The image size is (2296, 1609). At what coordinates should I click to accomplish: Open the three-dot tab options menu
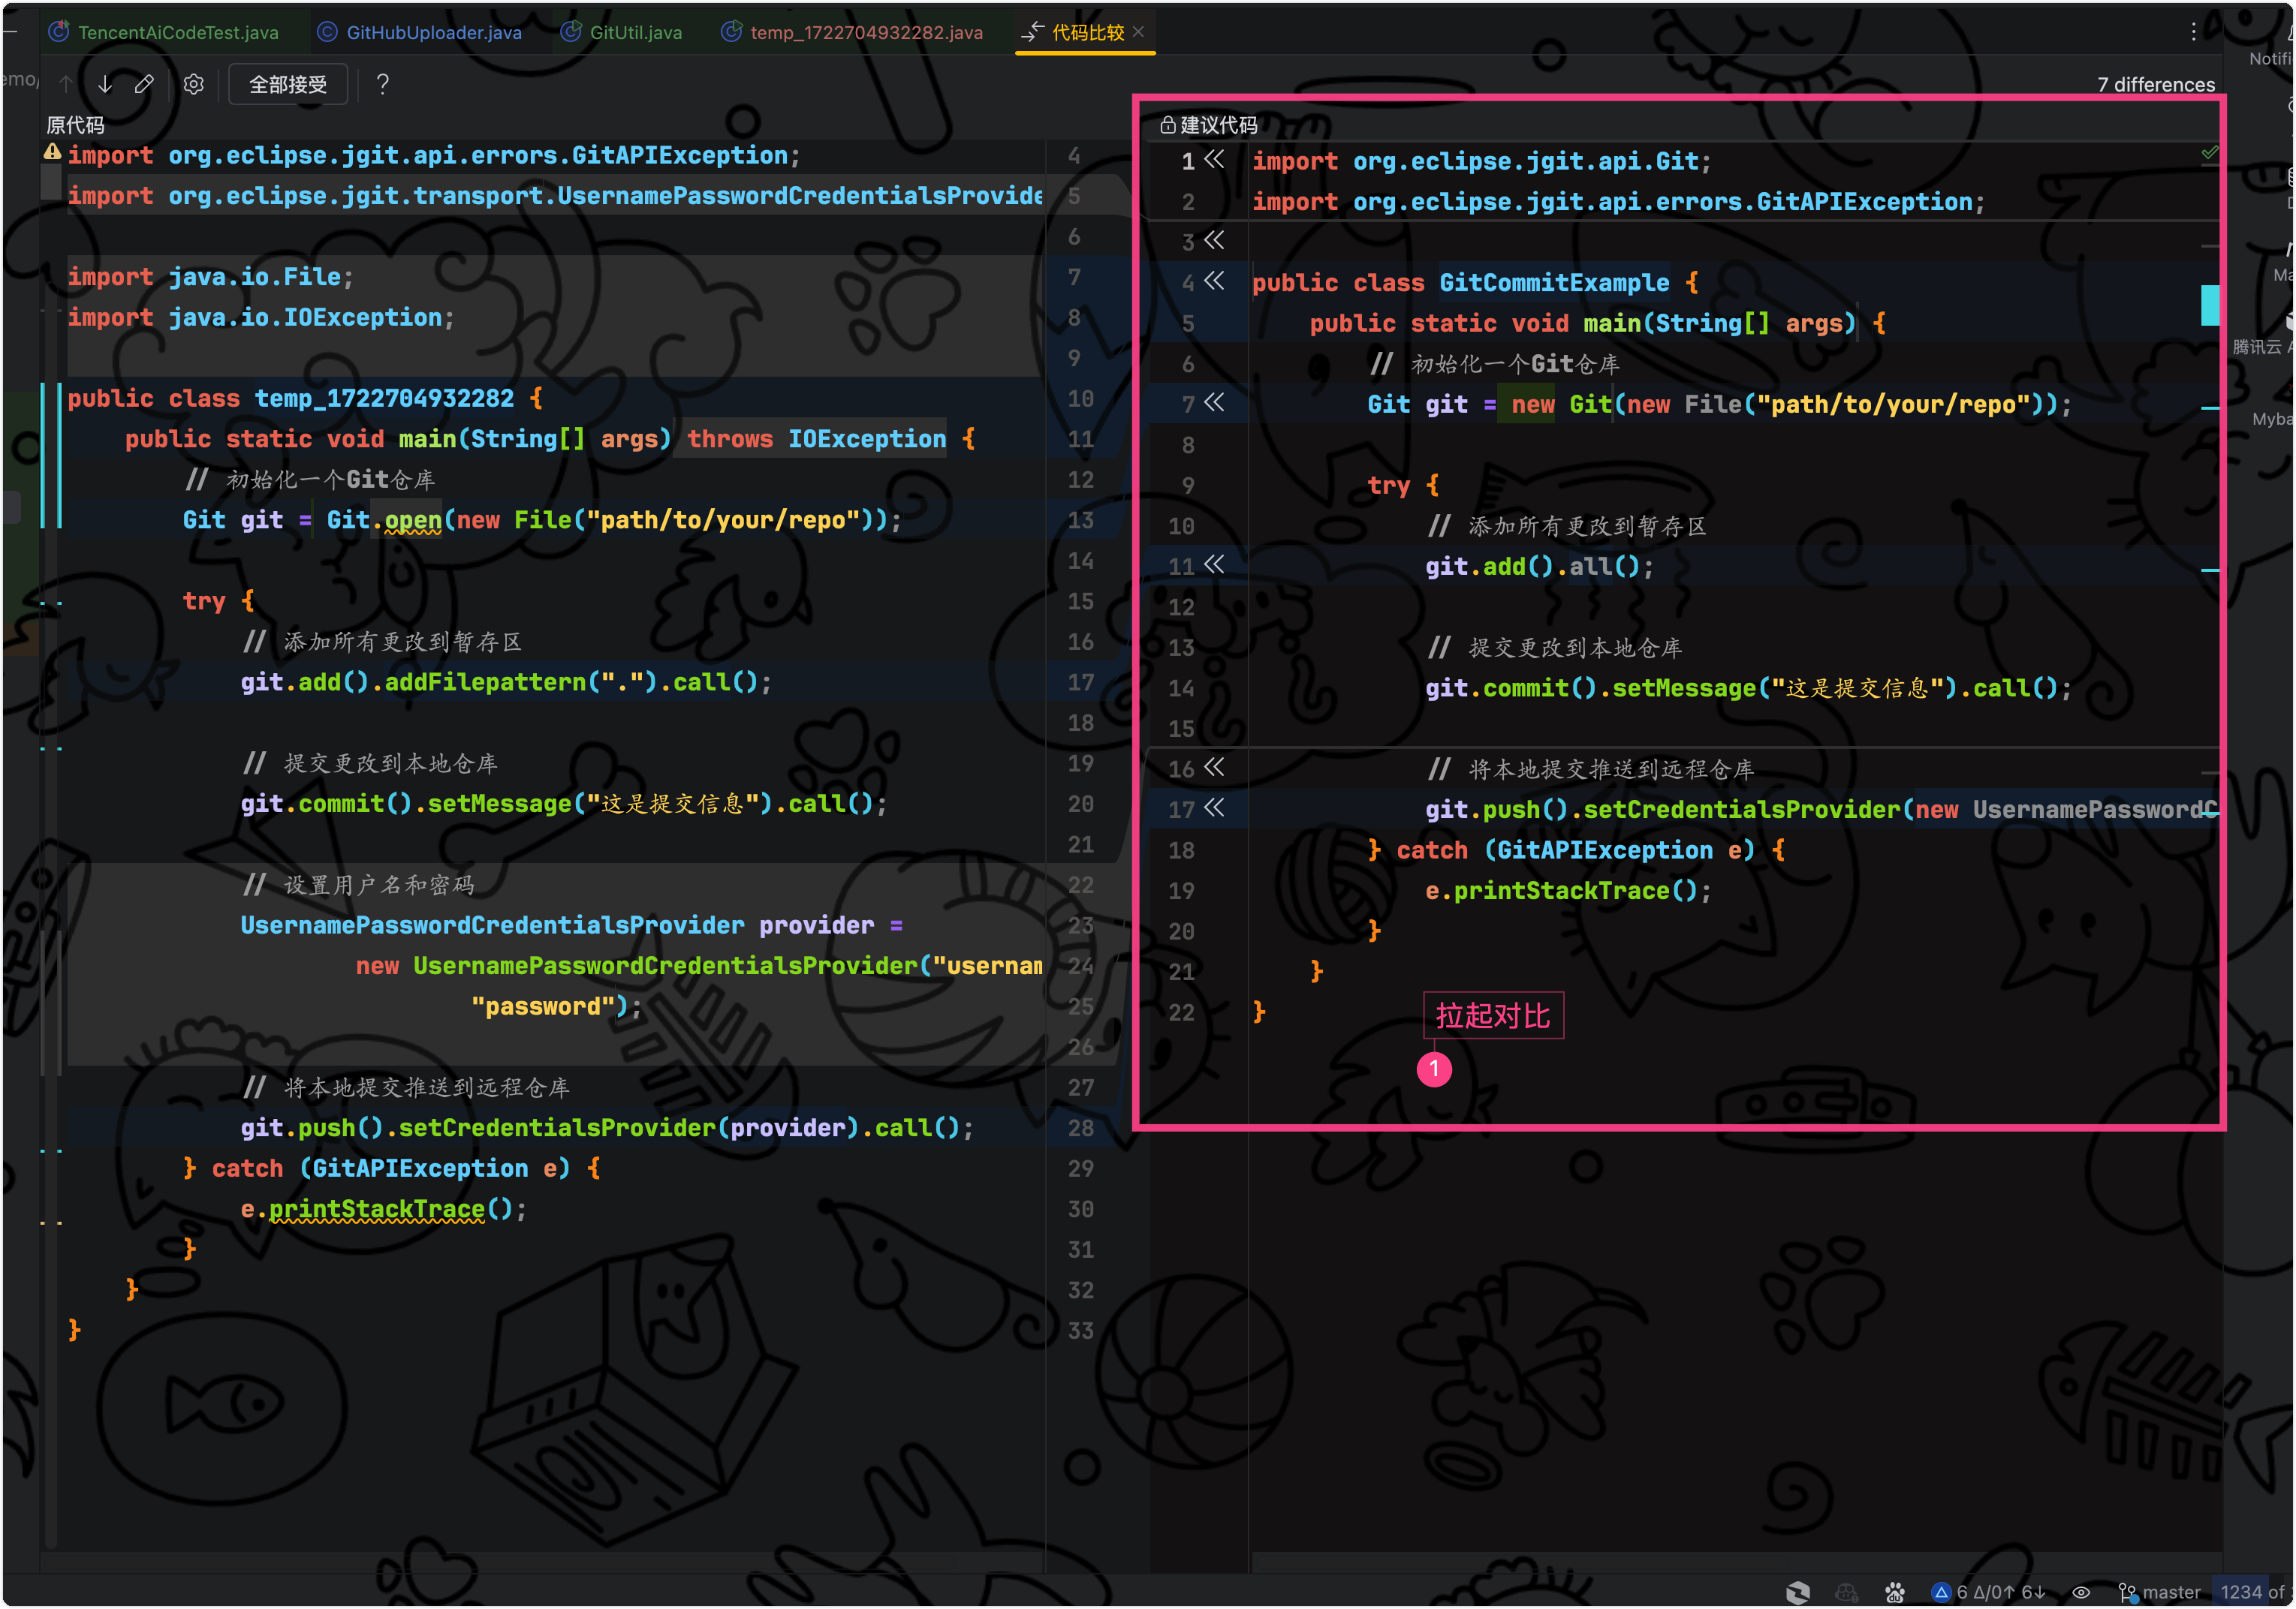(2193, 31)
